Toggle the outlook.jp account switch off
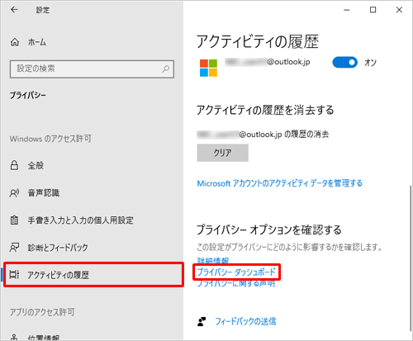This screenshot has width=413, height=341. pyautogui.click(x=345, y=63)
